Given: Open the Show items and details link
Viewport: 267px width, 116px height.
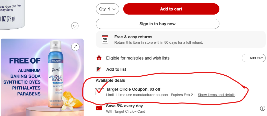Looking at the screenshot, I should tap(216, 95).
